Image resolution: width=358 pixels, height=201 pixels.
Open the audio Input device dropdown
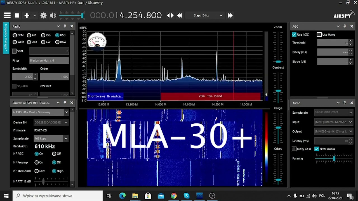(x=333, y=122)
